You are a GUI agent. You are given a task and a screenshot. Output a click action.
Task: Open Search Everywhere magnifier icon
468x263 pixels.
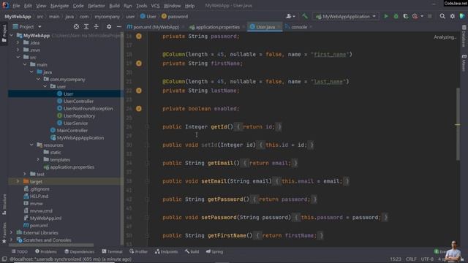442,16
